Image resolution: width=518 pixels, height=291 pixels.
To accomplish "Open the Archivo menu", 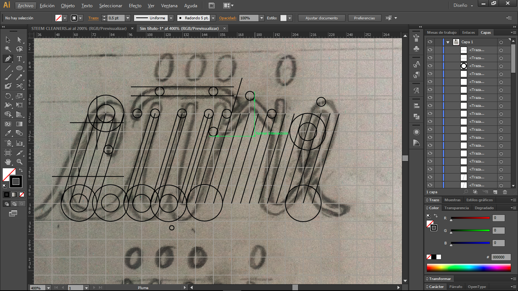I will click(x=25, y=6).
